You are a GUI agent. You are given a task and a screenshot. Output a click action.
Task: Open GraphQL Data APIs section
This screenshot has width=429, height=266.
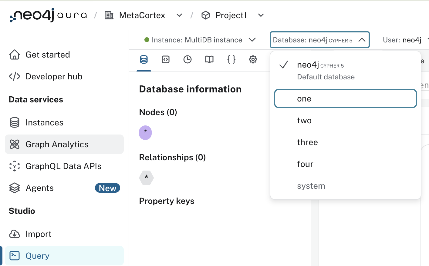64,166
